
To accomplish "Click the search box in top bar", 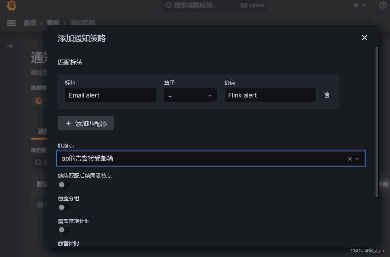I will [214, 5].
